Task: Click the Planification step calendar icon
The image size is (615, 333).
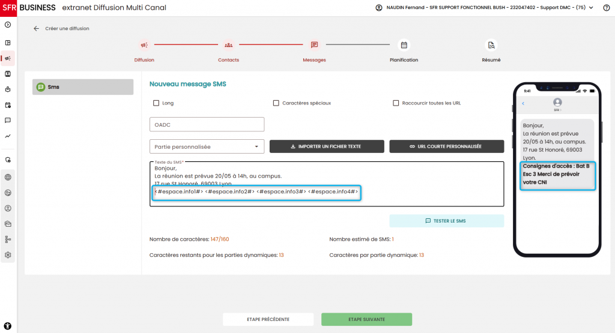Action: [404, 45]
